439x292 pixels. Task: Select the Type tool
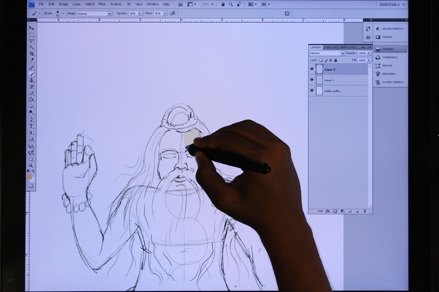(x=32, y=126)
